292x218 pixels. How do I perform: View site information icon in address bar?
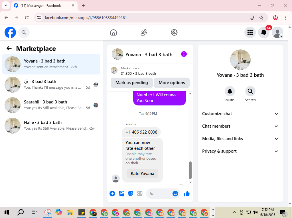39,18
